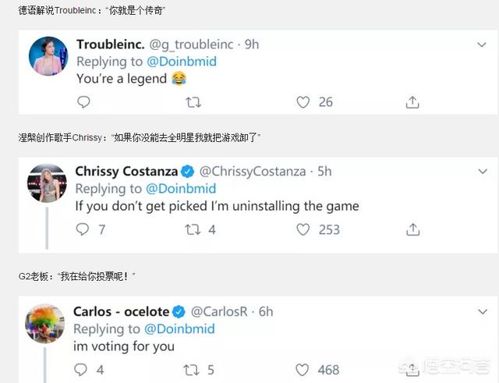Like Carlos ocelote's tweet with 468 likes
The width and height of the screenshot is (499, 383).
pos(303,370)
